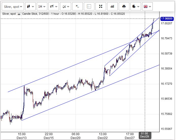
Task: Click the remove all drawings icon
Action: [77, 7]
